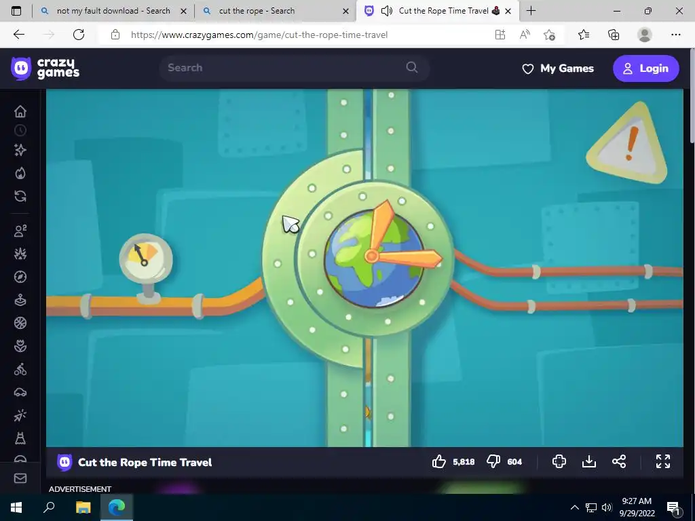This screenshot has width=695, height=521.
Task: Dislike the game with thumbs down
Action: pos(493,461)
